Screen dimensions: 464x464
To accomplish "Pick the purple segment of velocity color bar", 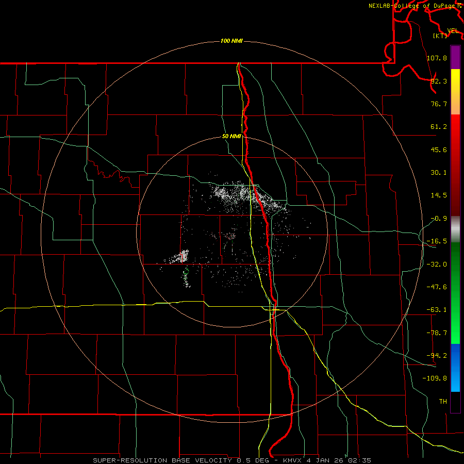I will coord(455,57).
